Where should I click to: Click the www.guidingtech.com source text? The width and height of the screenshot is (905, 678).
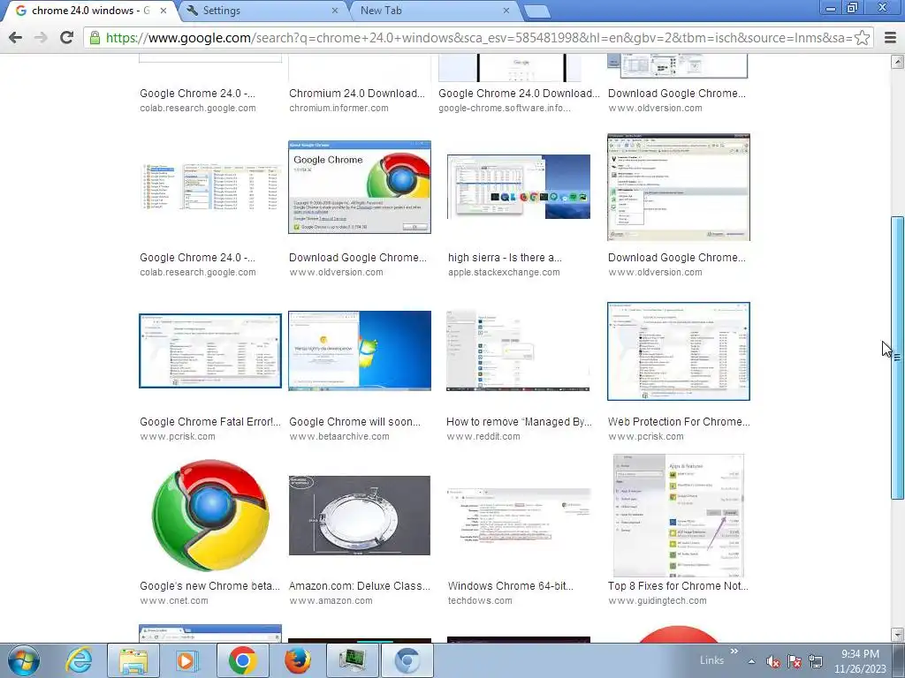pyautogui.click(x=657, y=600)
